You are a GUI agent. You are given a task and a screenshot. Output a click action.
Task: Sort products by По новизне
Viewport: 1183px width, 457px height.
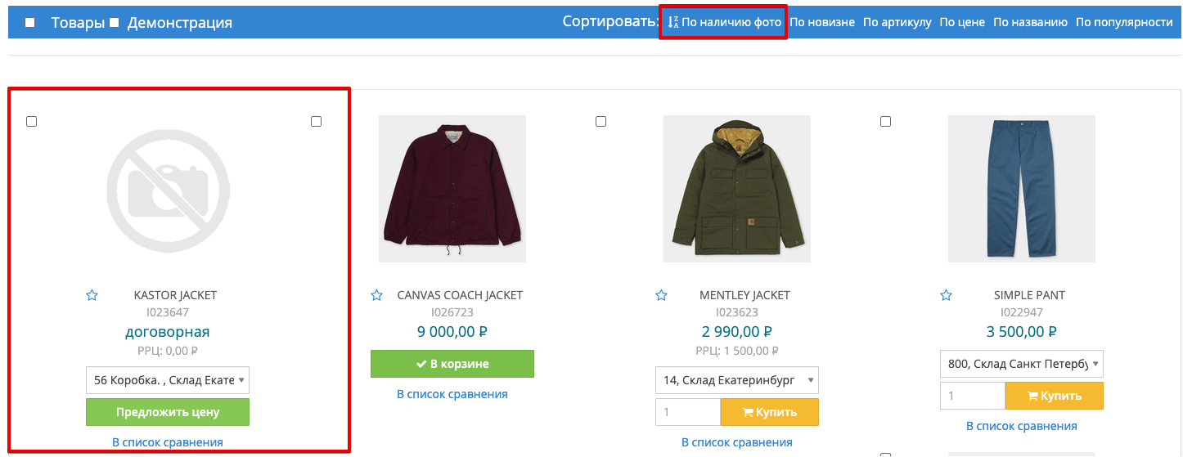[x=821, y=22]
